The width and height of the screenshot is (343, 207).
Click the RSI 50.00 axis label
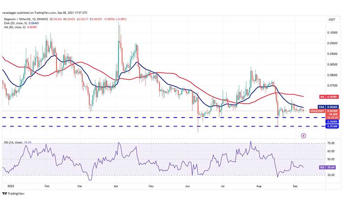[x=331, y=159]
